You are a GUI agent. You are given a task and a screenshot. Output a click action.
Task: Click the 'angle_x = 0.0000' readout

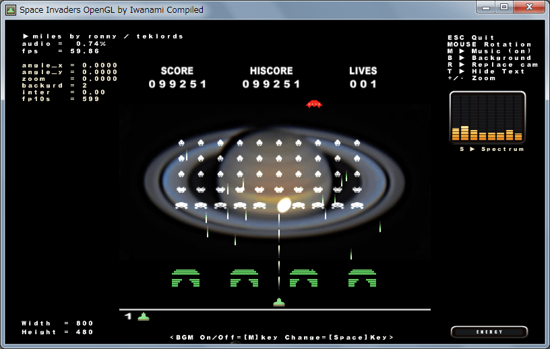click(x=69, y=65)
